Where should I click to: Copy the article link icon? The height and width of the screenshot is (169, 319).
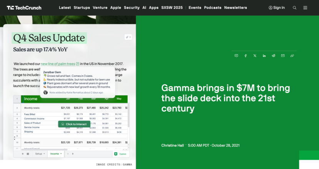pos(292,56)
